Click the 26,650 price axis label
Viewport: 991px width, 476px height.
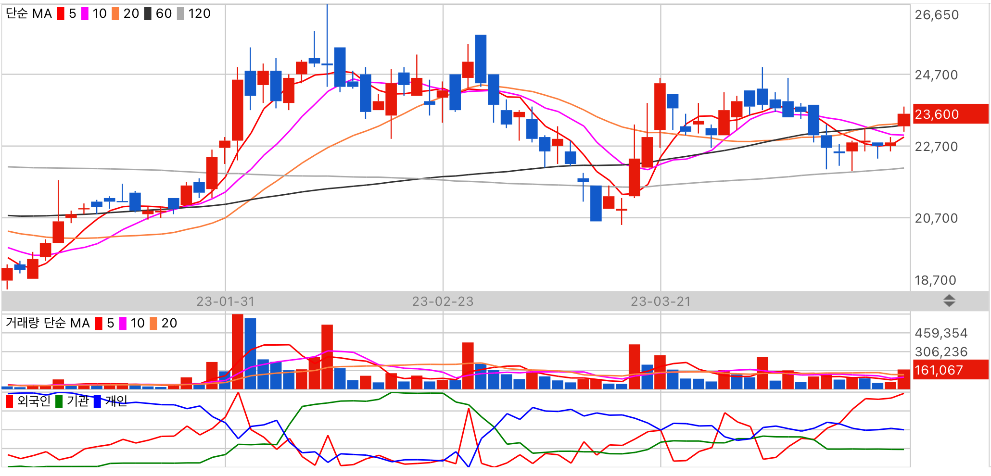(937, 15)
